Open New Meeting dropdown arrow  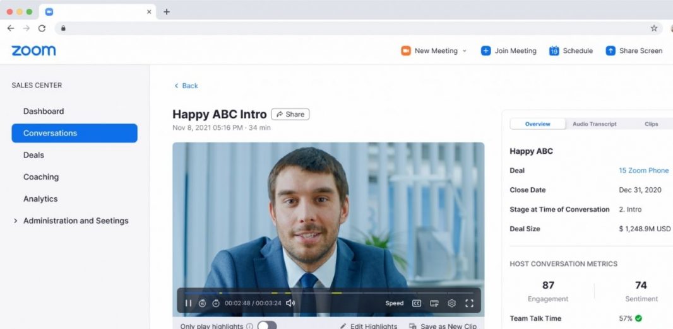(x=464, y=51)
